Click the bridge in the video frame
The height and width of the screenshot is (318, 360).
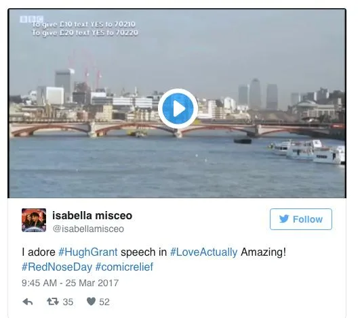[x=177, y=129]
